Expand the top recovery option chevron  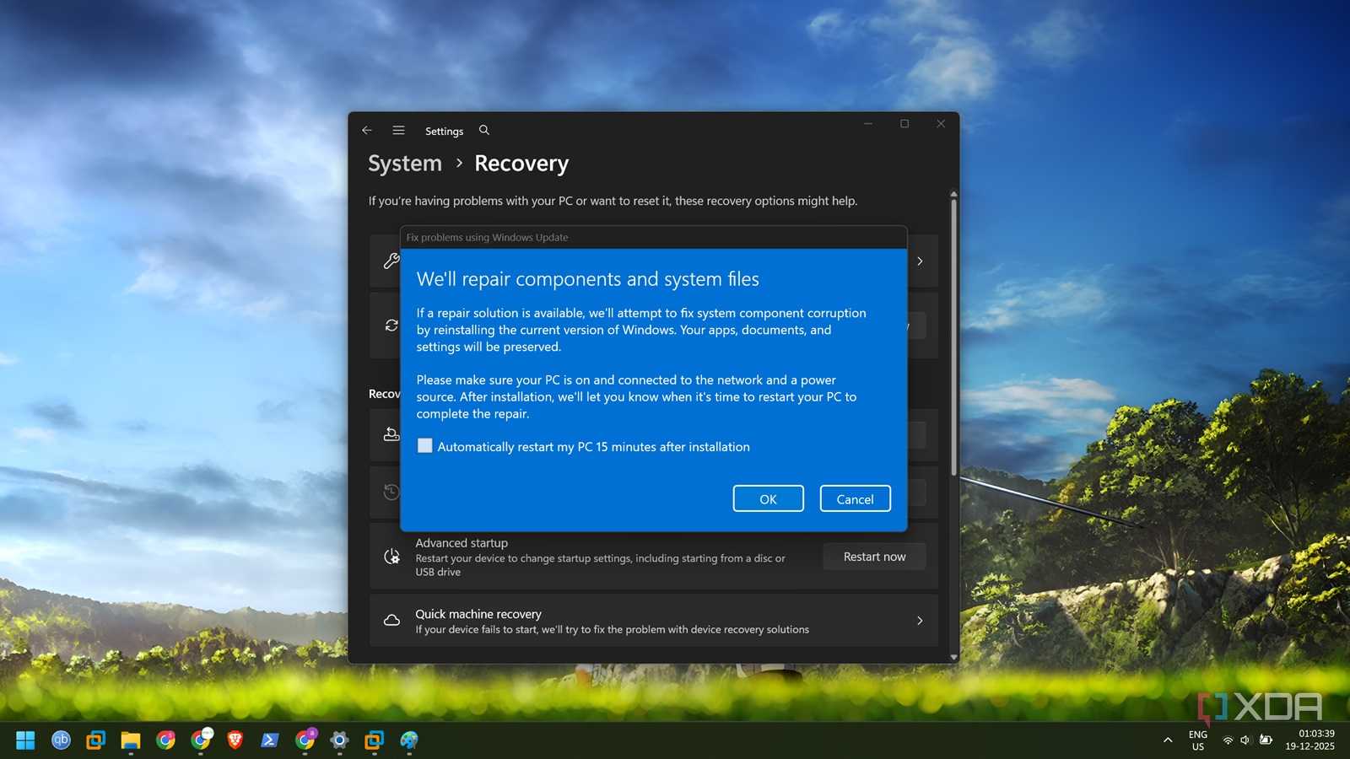[x=920, y=261]
